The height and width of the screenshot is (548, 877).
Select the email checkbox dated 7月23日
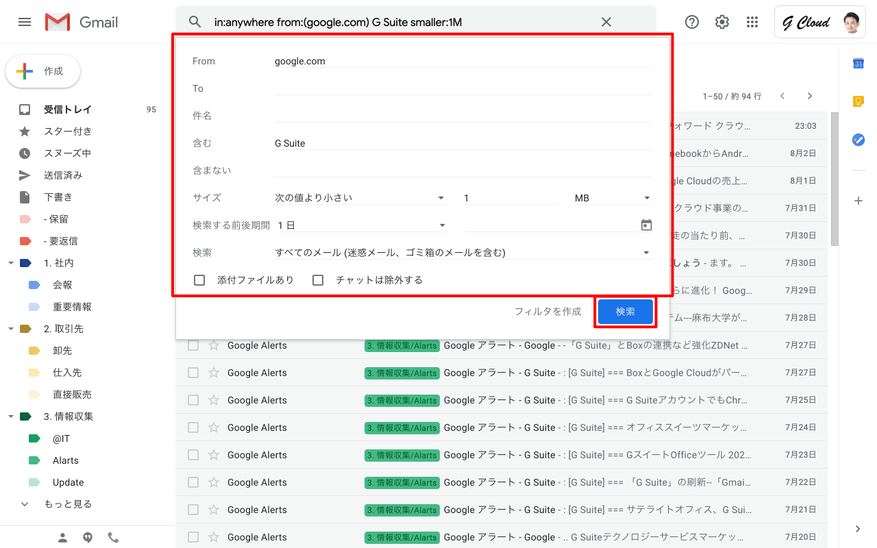193,455
